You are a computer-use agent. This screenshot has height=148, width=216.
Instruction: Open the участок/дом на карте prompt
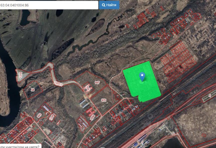tap(21, 146)
